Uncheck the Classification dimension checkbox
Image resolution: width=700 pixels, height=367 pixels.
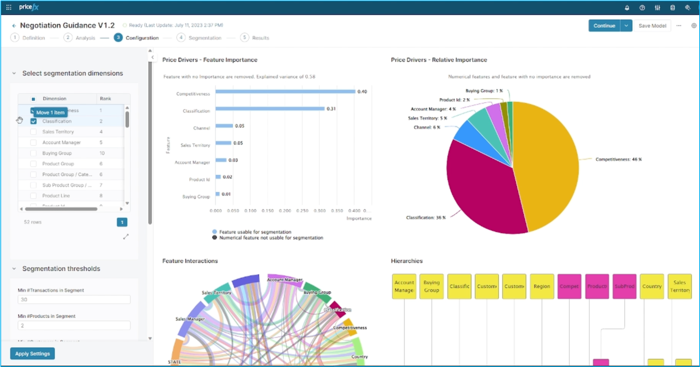pos(33,121)
